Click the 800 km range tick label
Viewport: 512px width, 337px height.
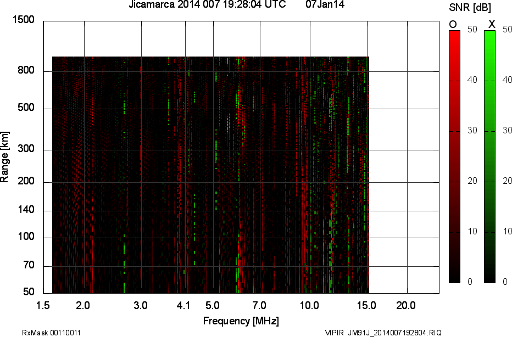(x=26, y=71)
